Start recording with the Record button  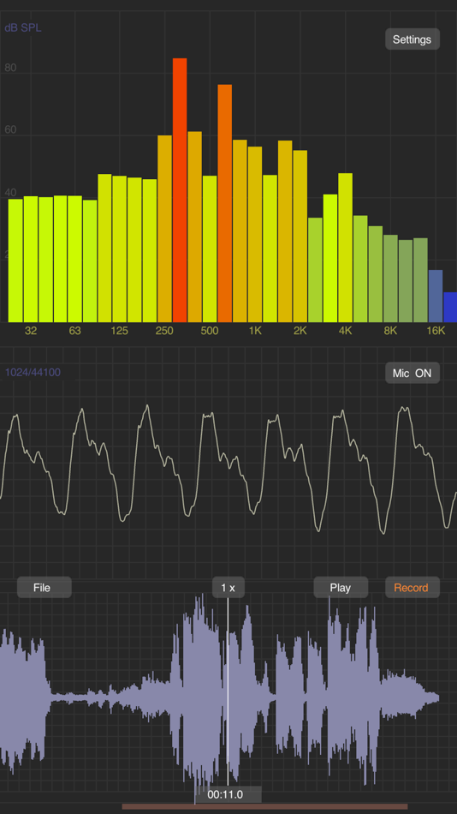(412, 587)
